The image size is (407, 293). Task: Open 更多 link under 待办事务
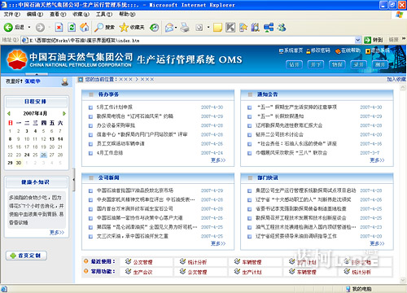pos(218,160)
